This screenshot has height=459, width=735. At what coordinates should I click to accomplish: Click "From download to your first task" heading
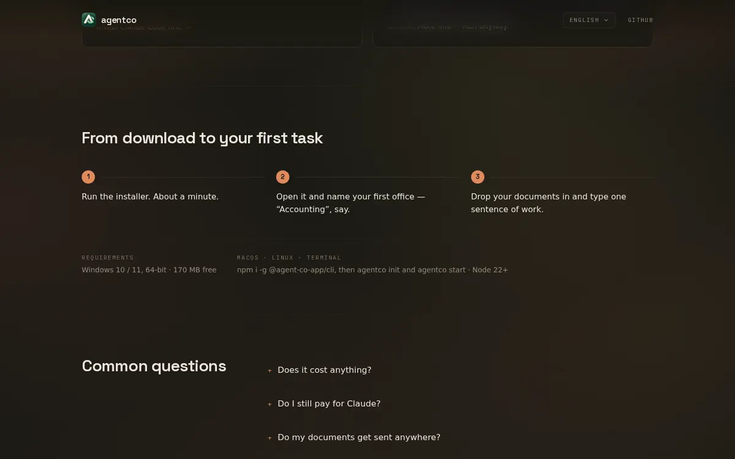[202, 138]
